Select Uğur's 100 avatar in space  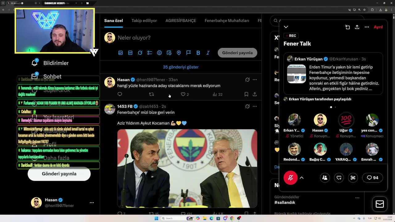point(346,120)
